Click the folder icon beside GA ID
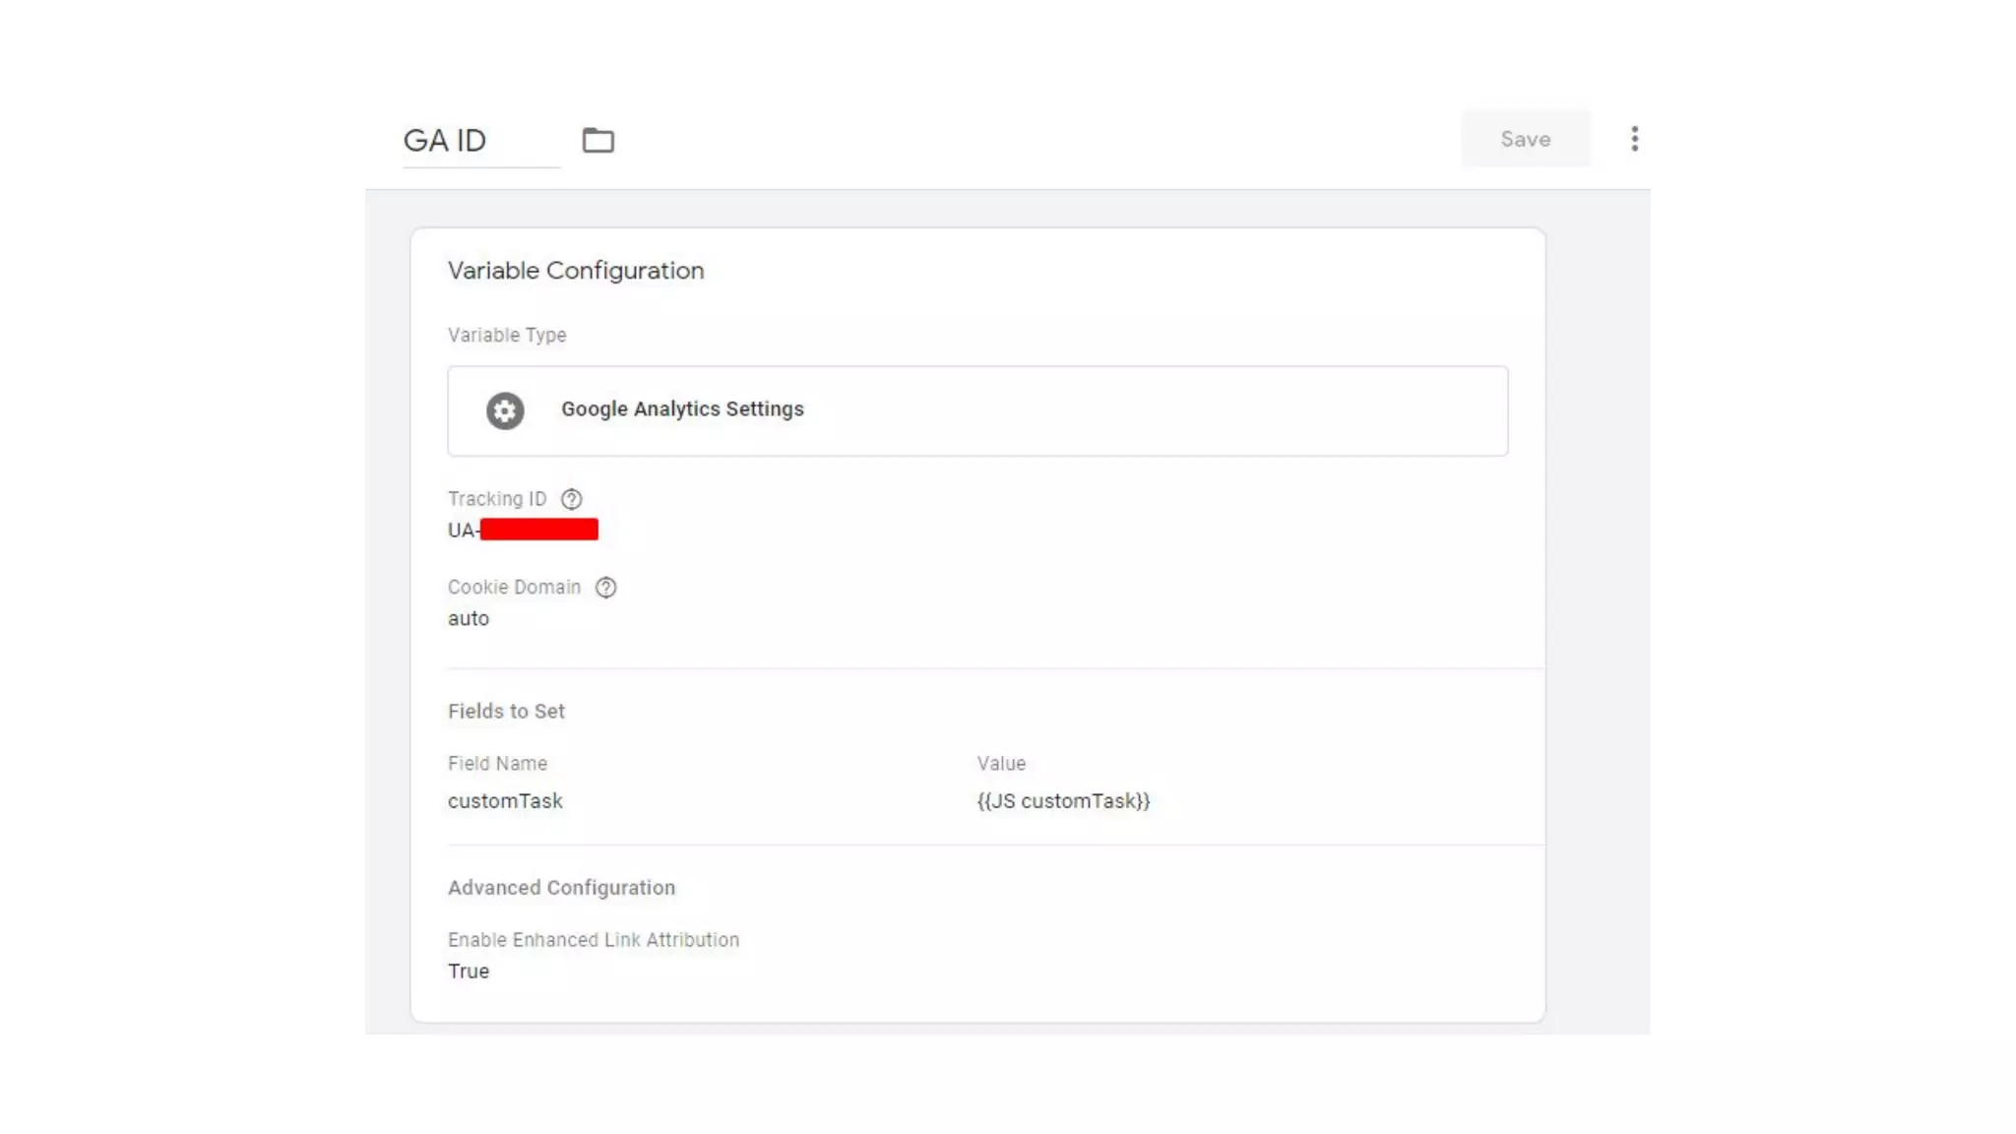This screenshot has width=2016, height=1134. point(598,140)
